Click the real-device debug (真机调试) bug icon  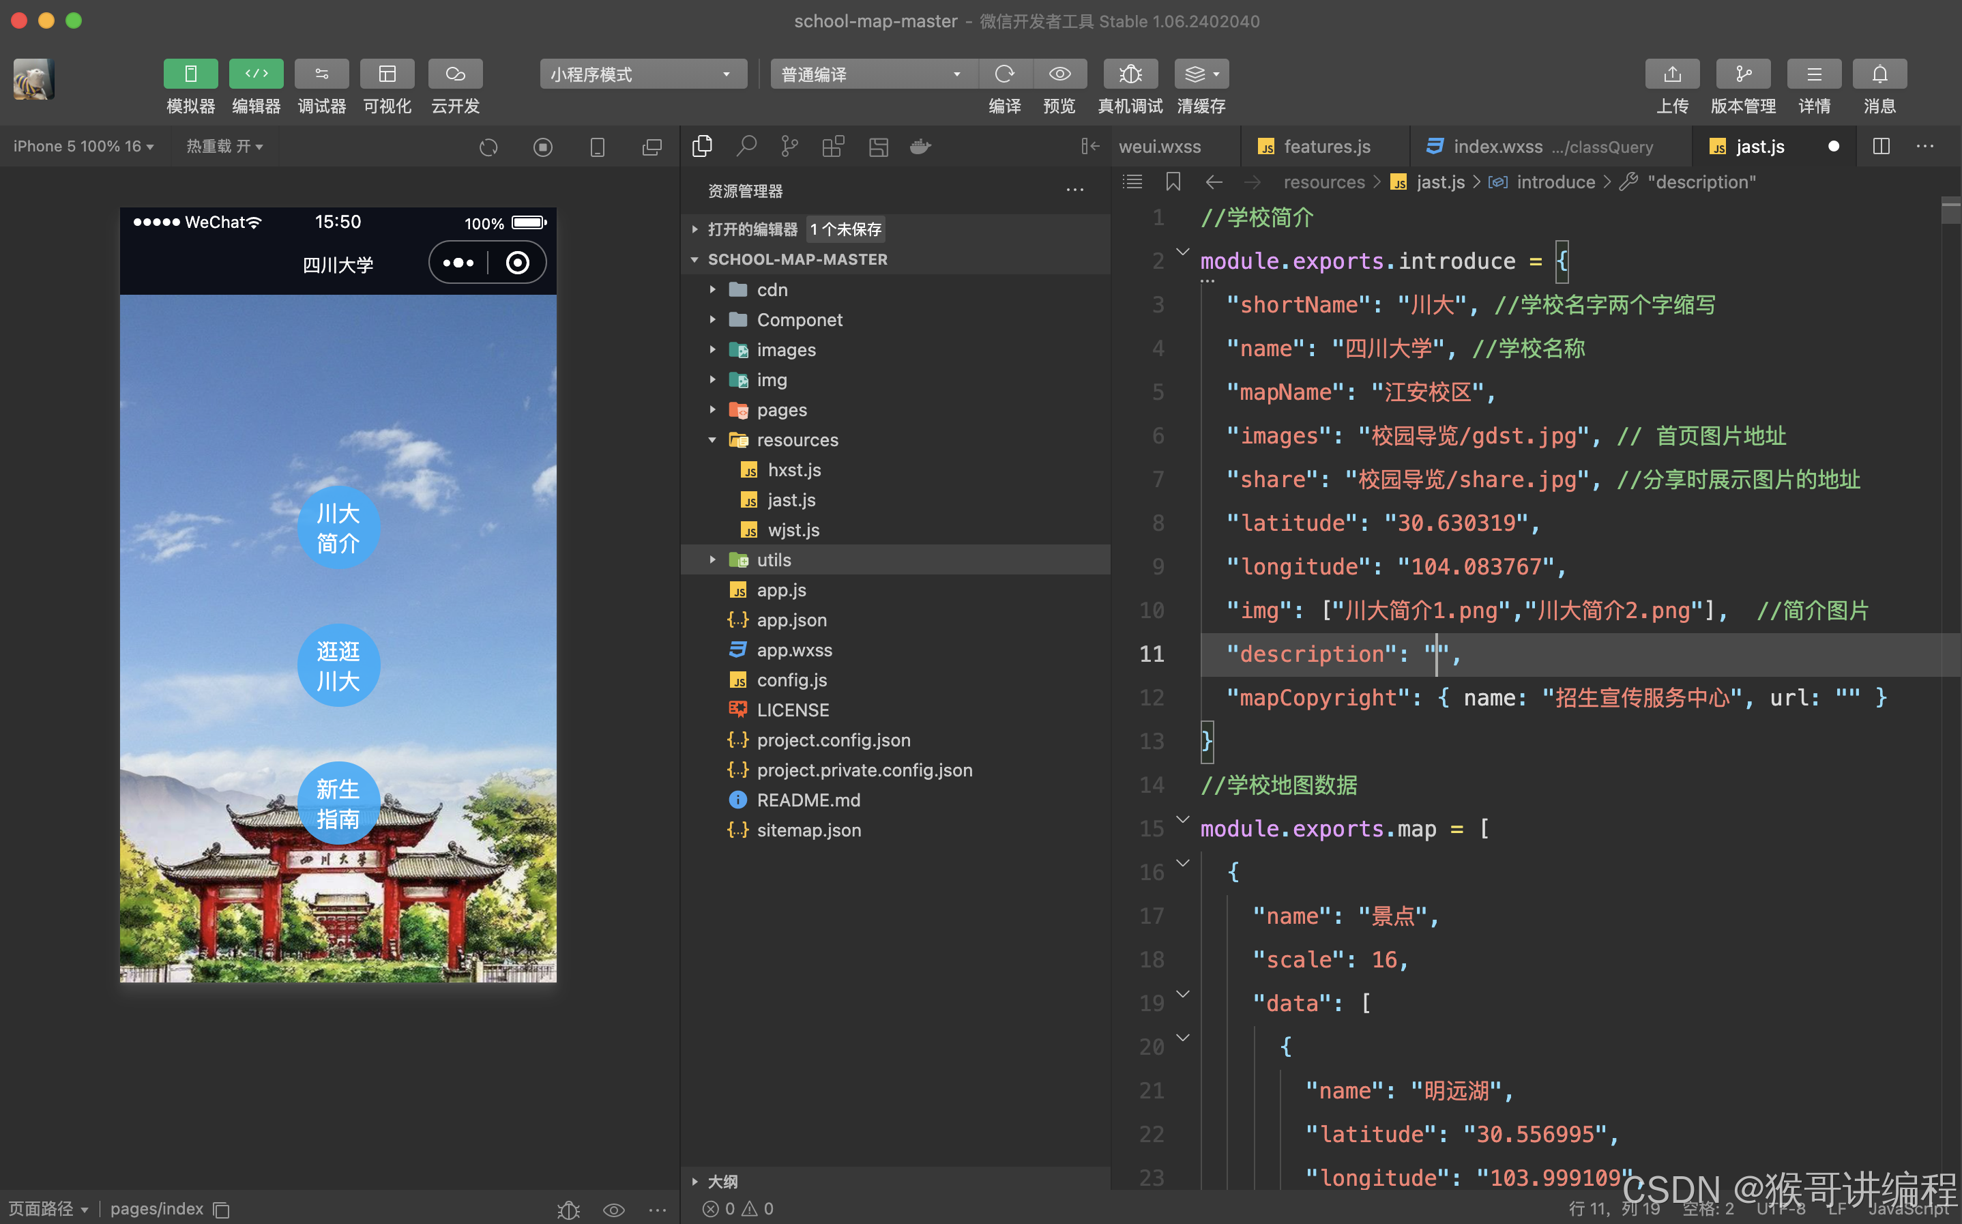(x=1130, y=74)
